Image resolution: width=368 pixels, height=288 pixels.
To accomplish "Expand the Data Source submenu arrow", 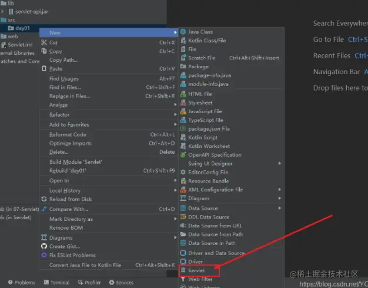I will coord(279,208).
